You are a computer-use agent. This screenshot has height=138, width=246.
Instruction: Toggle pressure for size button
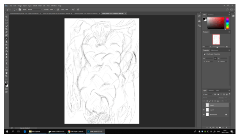78,10
